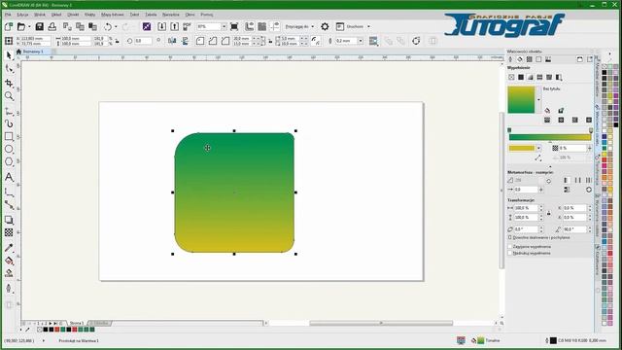
Task: Click the rotation angle input field
Action: [144, 41]
